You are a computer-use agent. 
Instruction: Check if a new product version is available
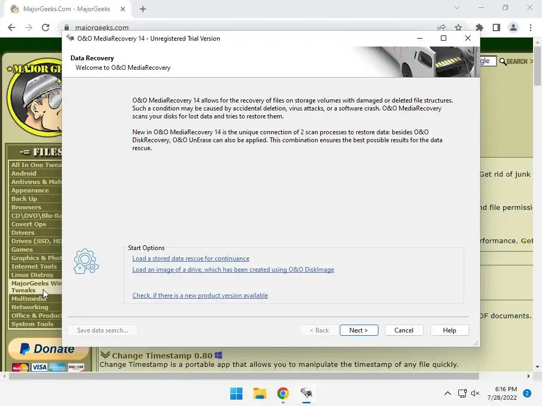point(200,296)
